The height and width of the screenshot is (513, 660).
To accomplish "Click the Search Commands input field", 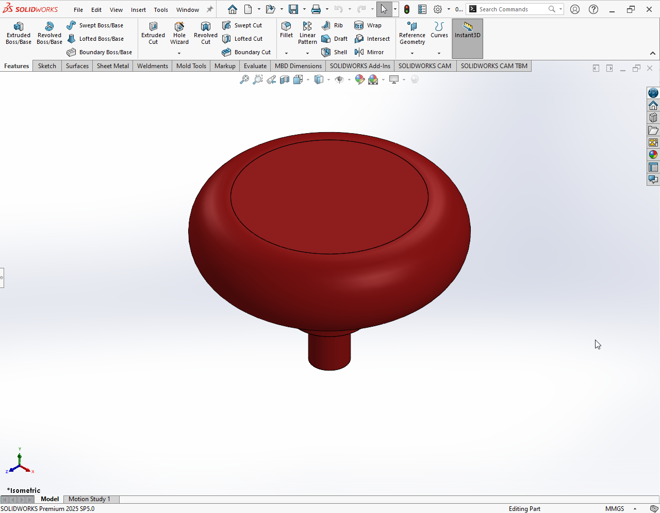I will (x=510, y=9).
